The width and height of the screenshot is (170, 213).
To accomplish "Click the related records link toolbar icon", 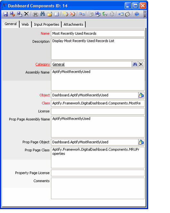I will click(x=82, y=14).
